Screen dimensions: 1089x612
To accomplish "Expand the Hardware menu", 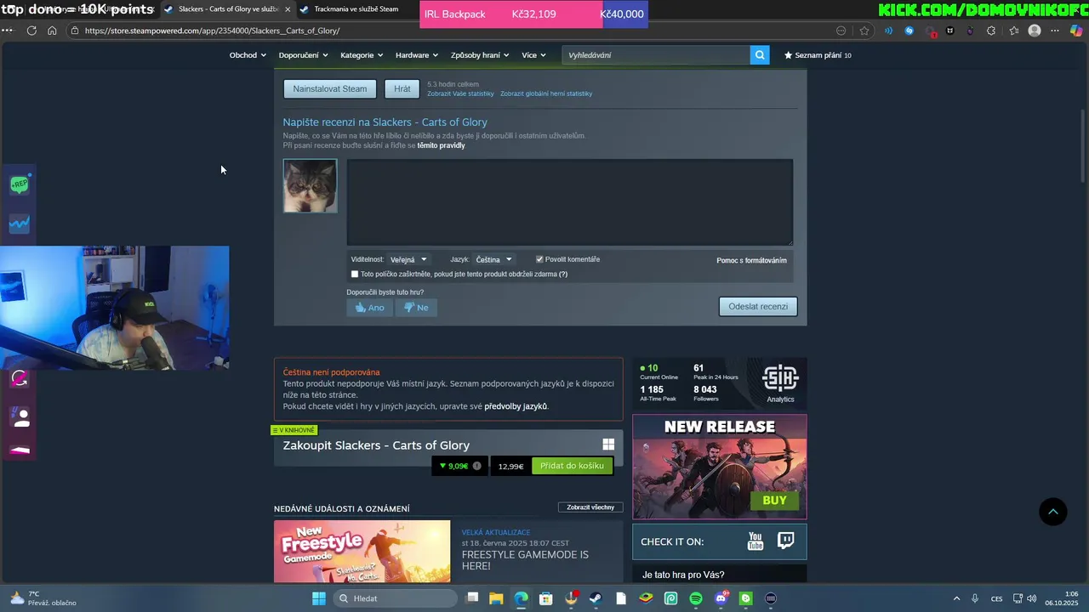I will click(417, 55).
